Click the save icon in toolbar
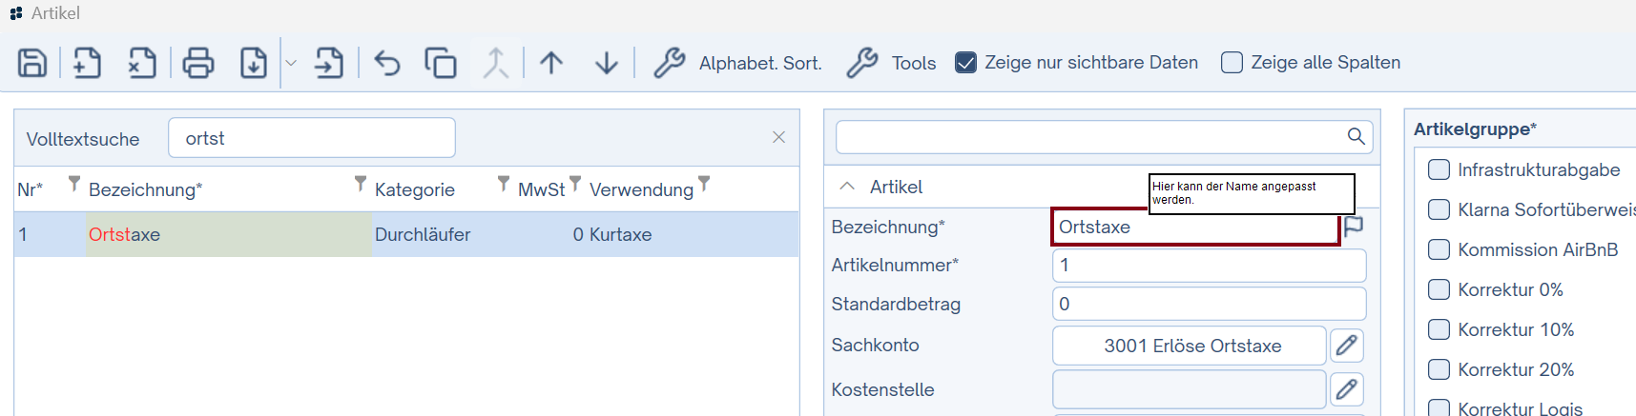Image resolution: width=1636 pixels, height=416 pixels. 32,63
